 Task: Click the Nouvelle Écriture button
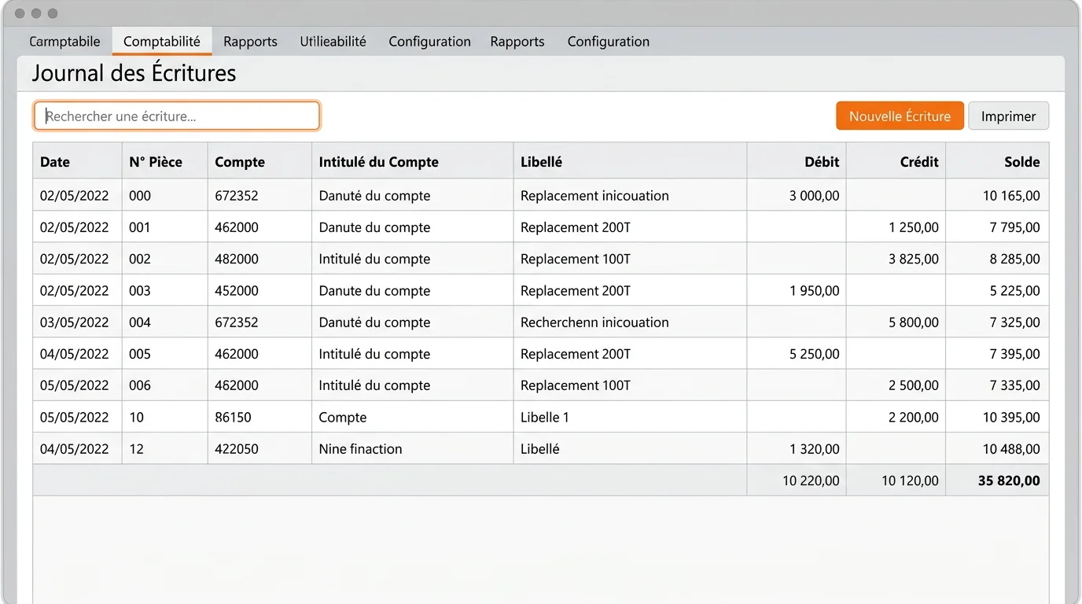click(x=900, y=116)
